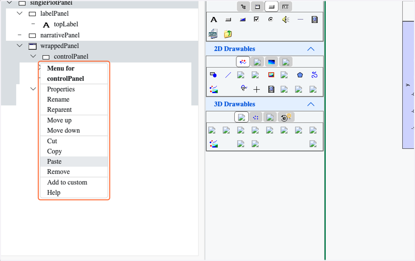Image resolution: width=415 pixels, height=261 pixels.
Task: Select the 2D blue polygon icon
Action: click(x=300, y=75)
